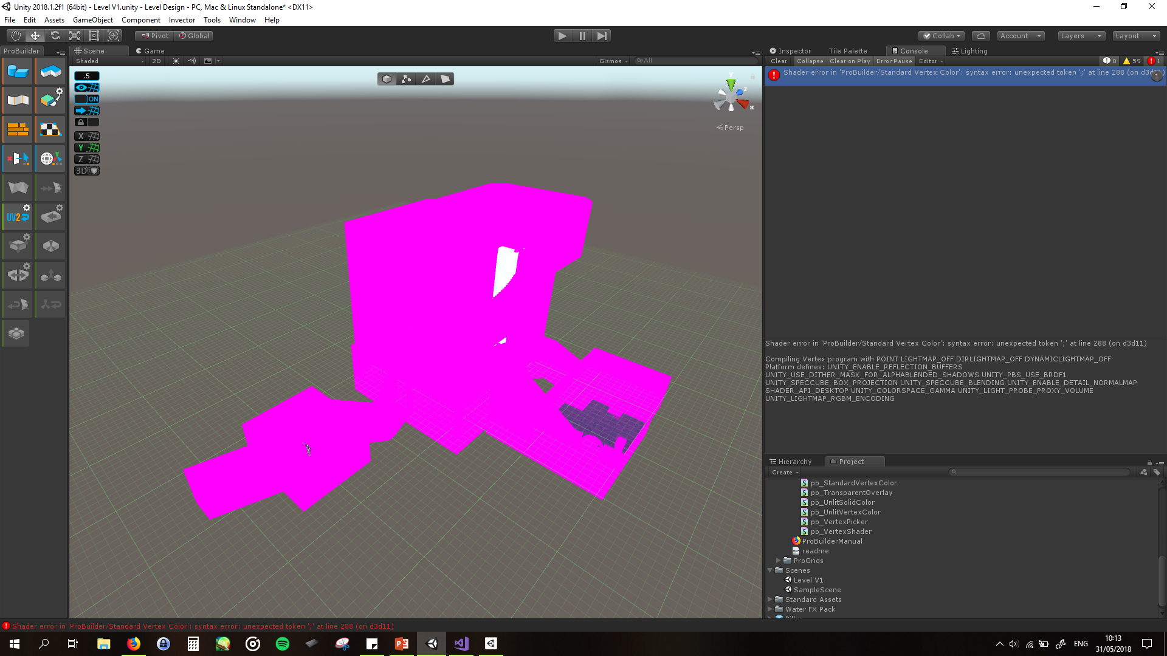
Task: Switch to Vertex editing mode in Scene view
Action: 406,78
